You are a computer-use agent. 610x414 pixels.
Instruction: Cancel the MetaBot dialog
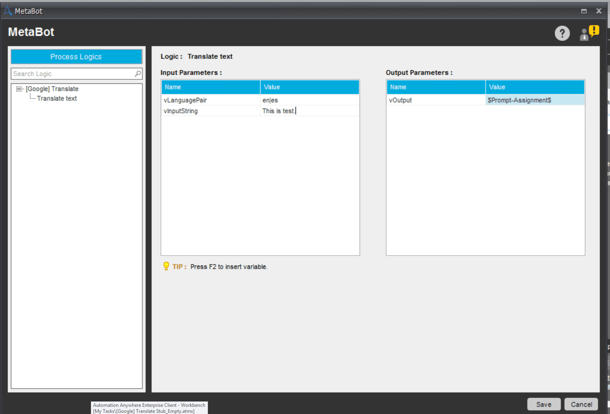(581, 404)
